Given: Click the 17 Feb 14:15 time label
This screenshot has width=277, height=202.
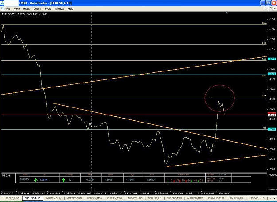Looking at the screenshot, I should pos(23,193).
